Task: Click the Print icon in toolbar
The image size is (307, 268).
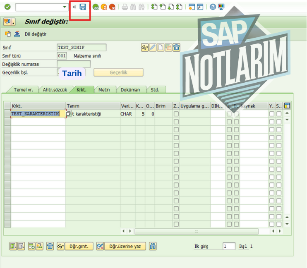Action: (125, 7)
